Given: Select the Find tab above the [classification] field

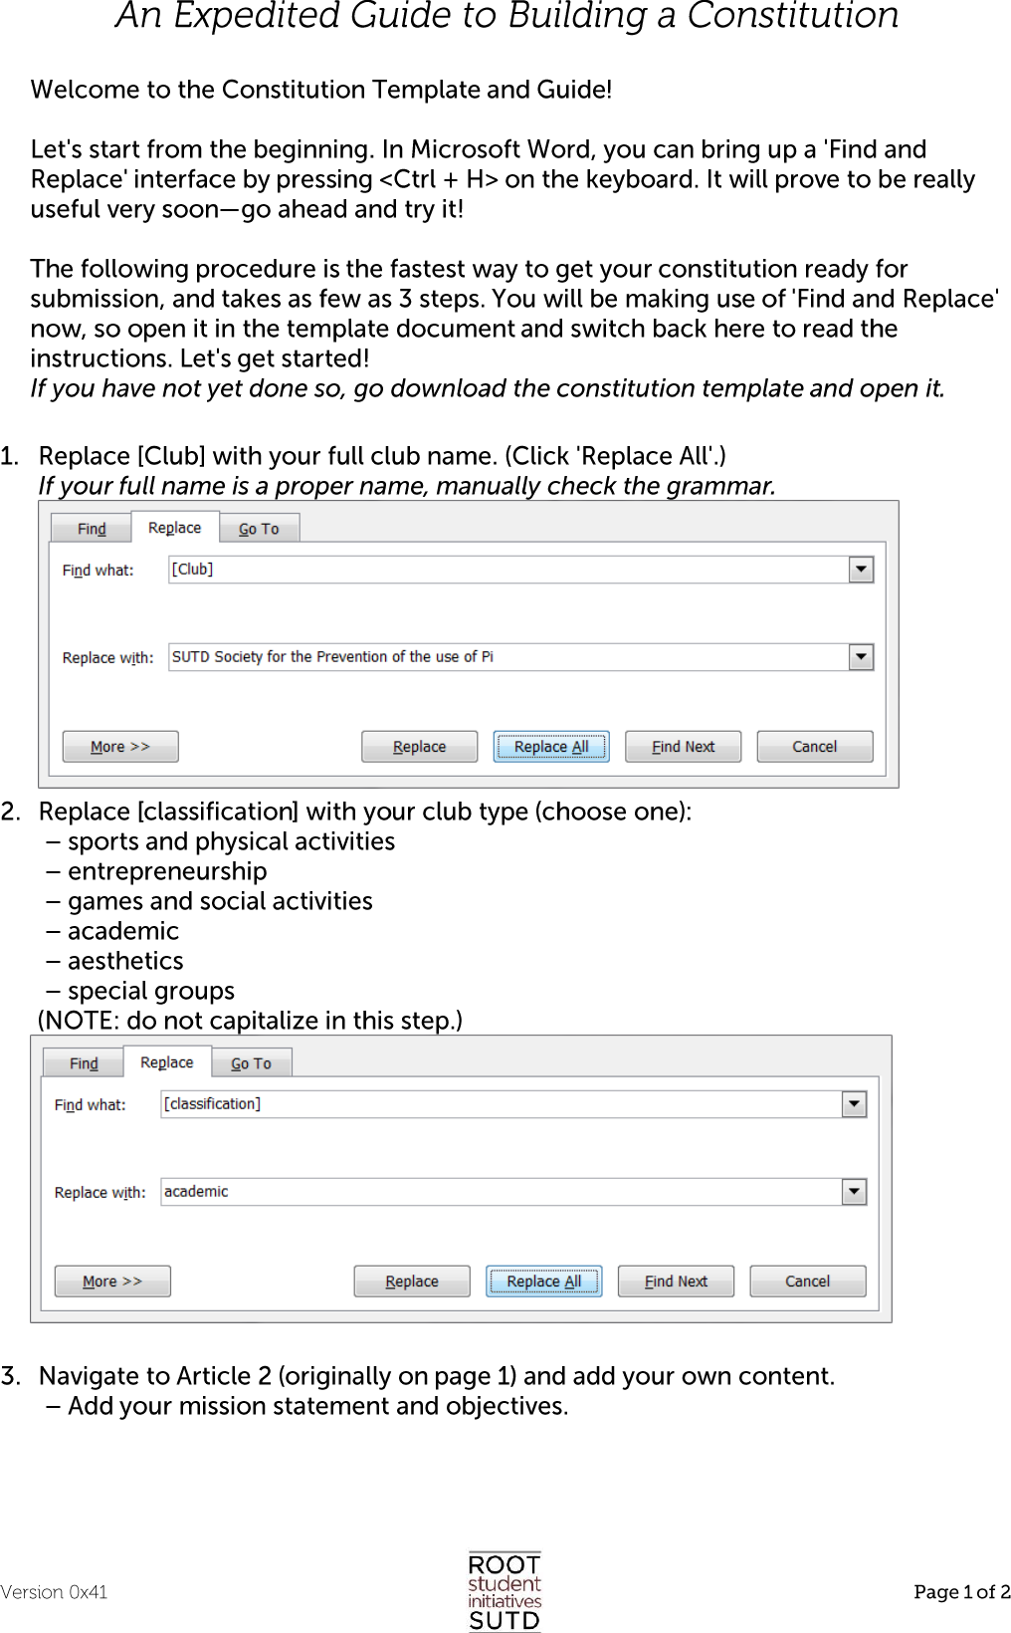Looking at the screenshot, I should (x=84, y=1063).
